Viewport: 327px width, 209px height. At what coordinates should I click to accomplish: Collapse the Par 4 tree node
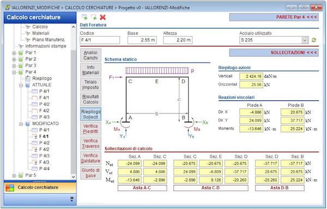(14, 73)
